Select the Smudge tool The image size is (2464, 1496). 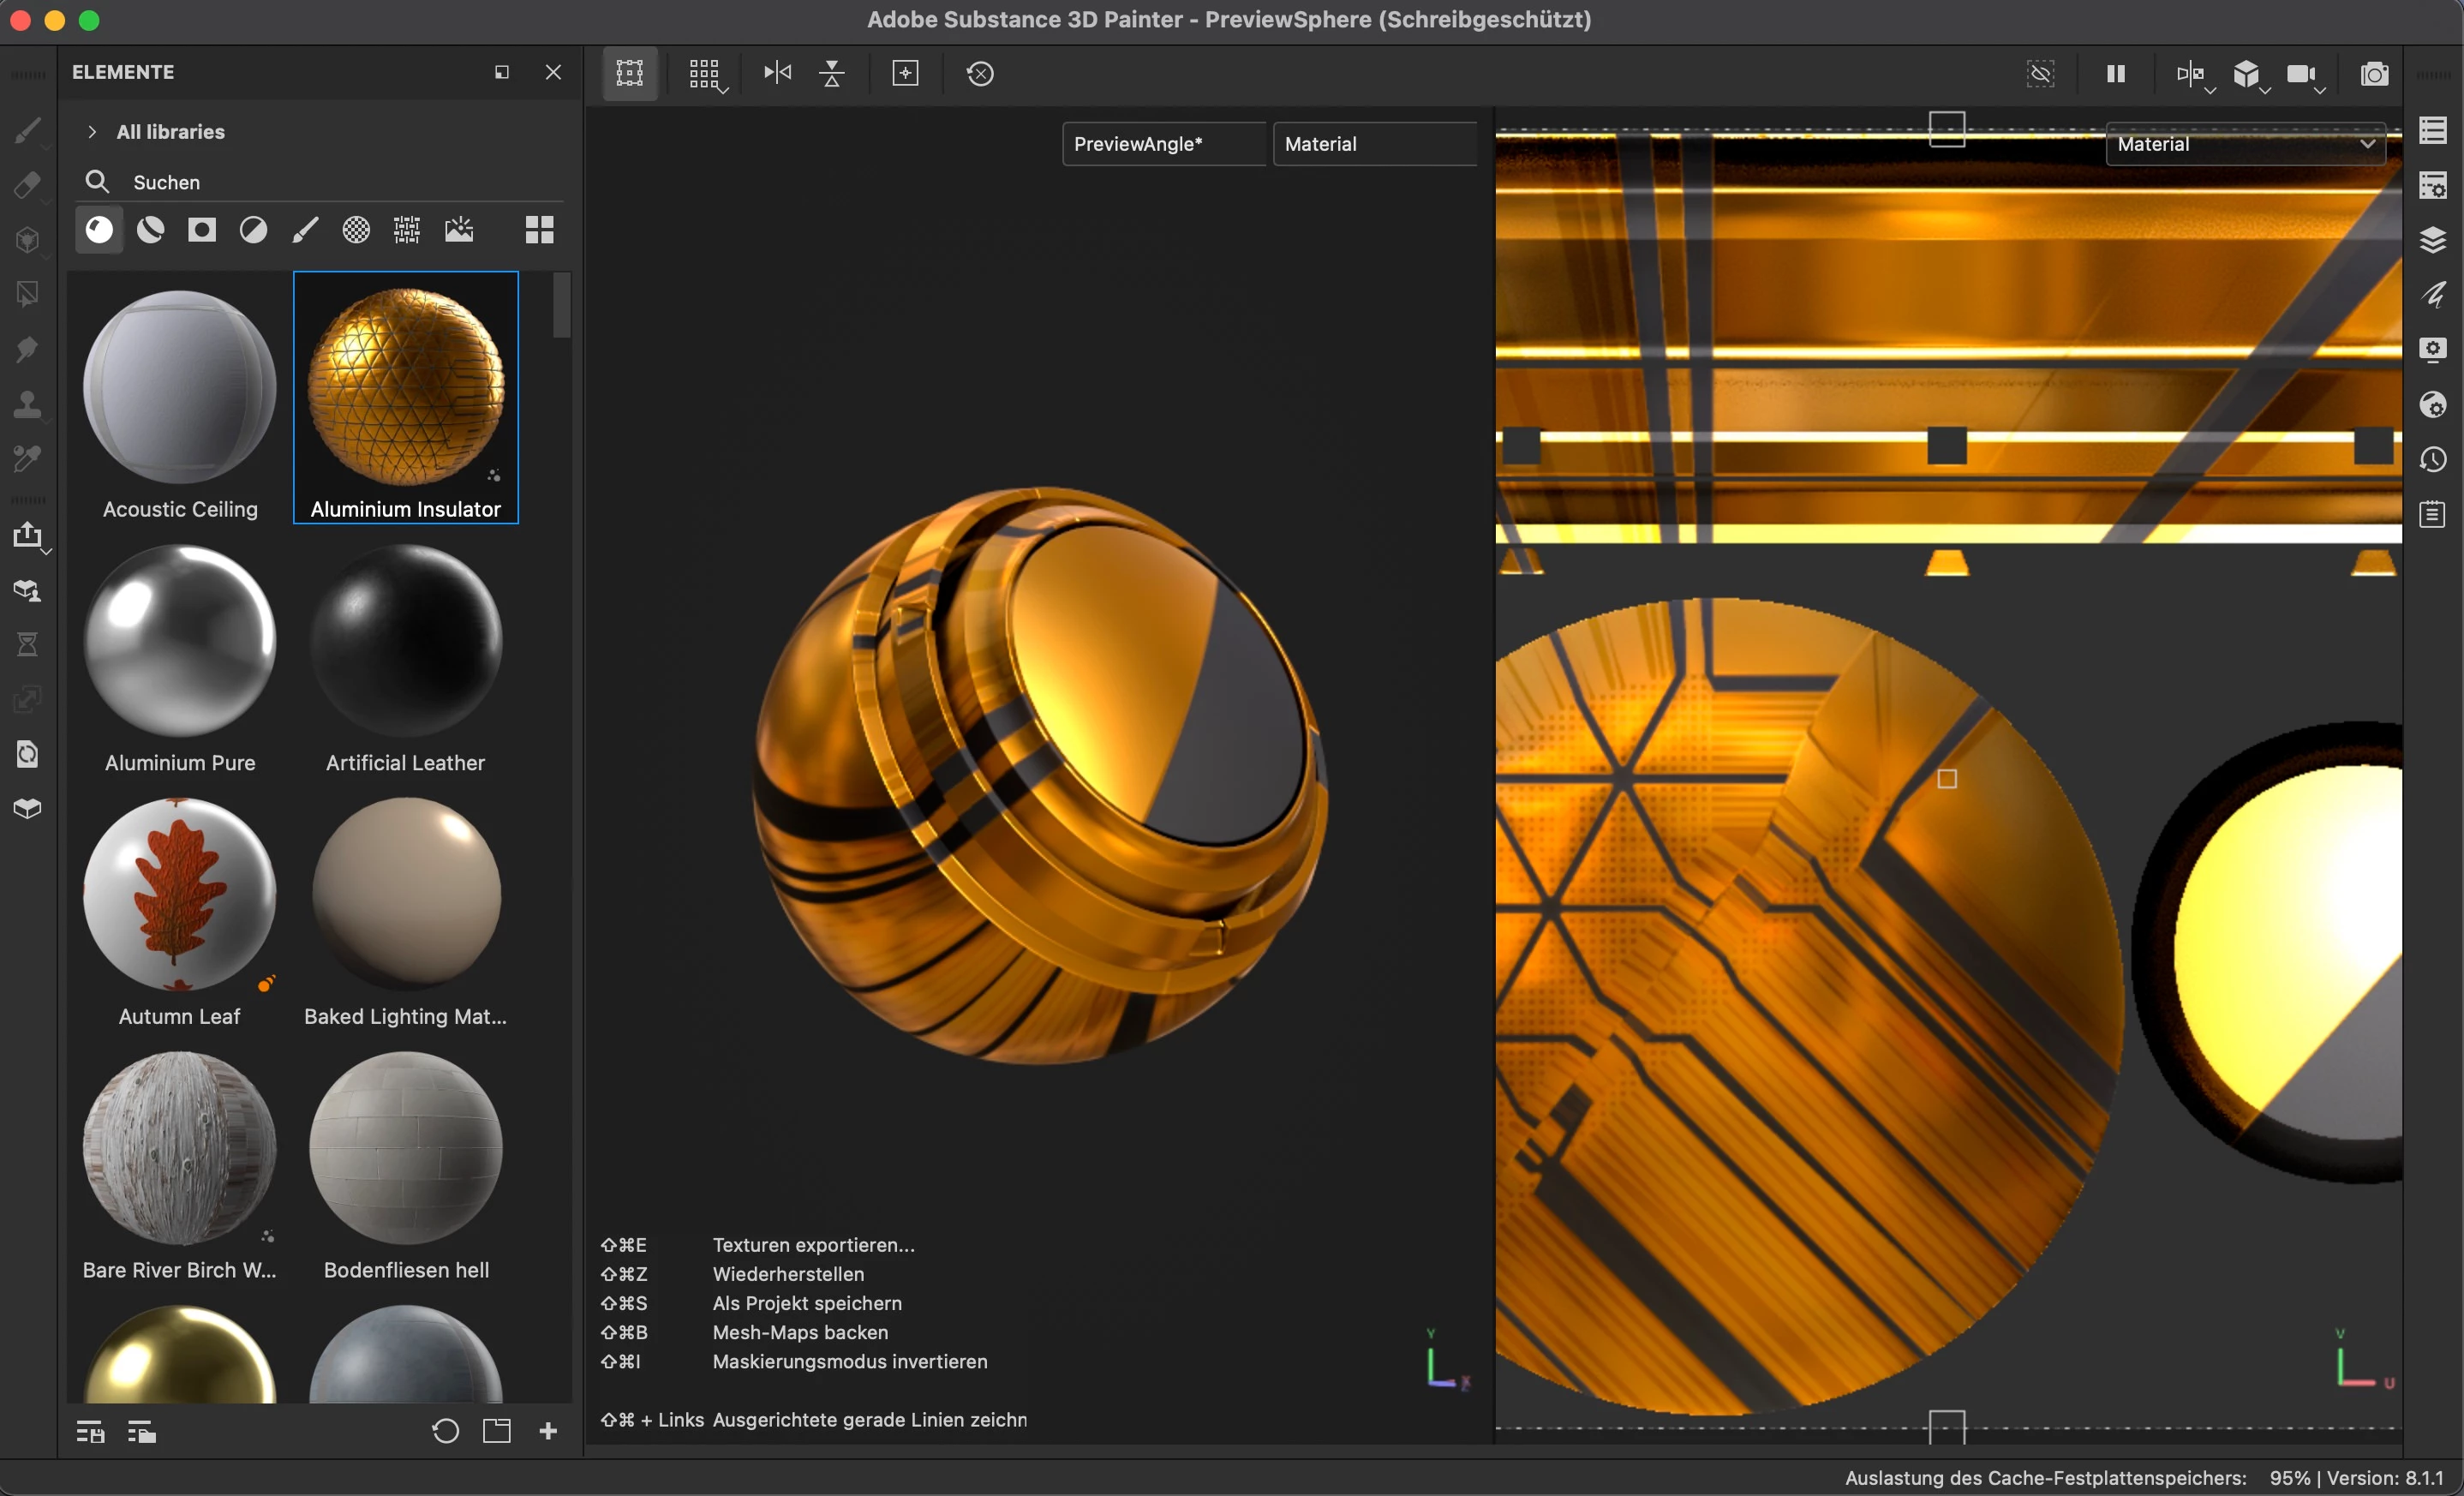28,349
